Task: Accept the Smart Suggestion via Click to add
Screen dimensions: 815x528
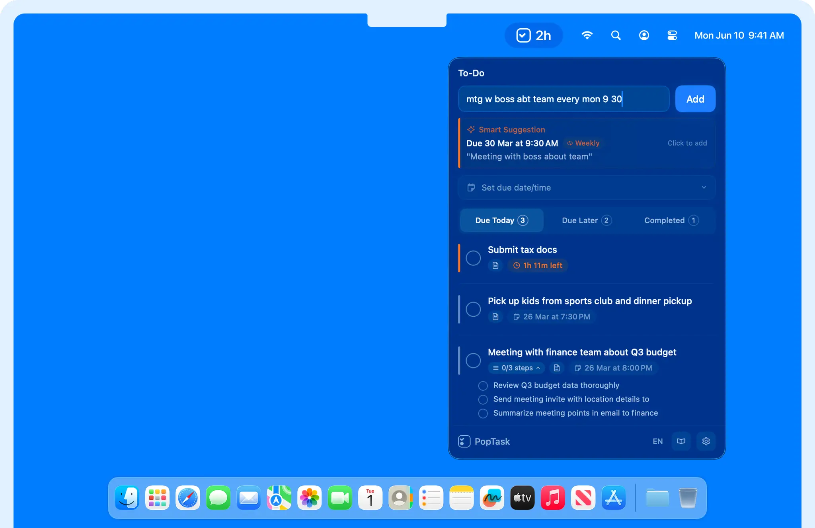Action: (x=687, y=143)
